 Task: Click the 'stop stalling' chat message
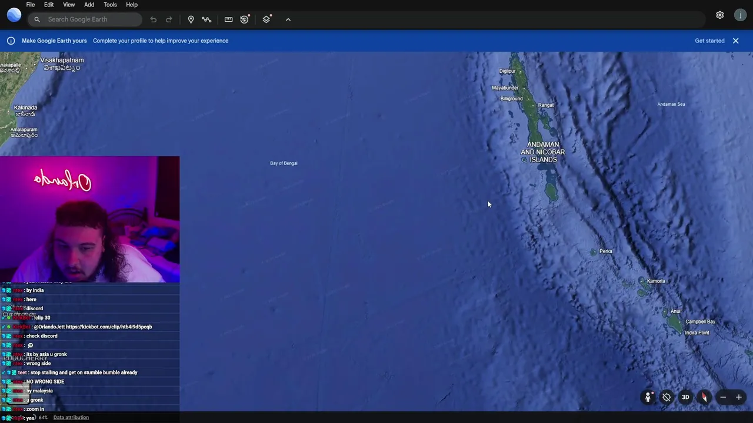(x=84, y=372)
